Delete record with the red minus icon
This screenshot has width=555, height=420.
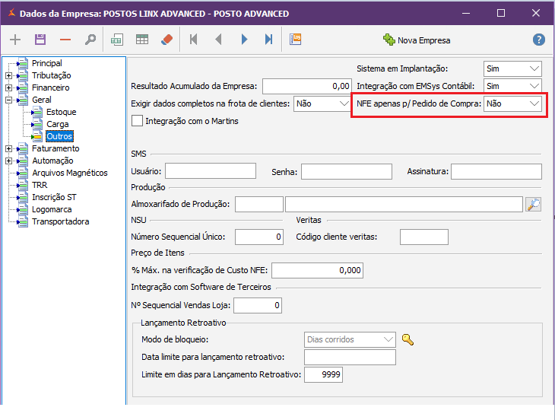(x=65, y=40)
